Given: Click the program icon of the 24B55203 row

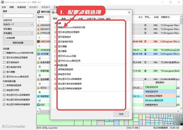Looking at the screenshot, I should [x=38, y=42].
